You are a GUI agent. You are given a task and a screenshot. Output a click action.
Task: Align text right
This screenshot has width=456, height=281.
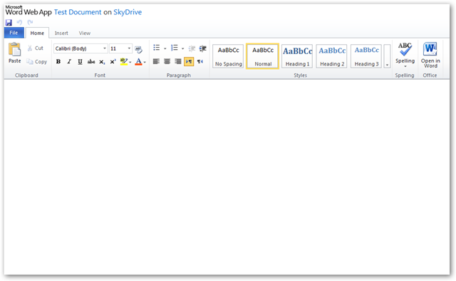click(x=177, y=62)
